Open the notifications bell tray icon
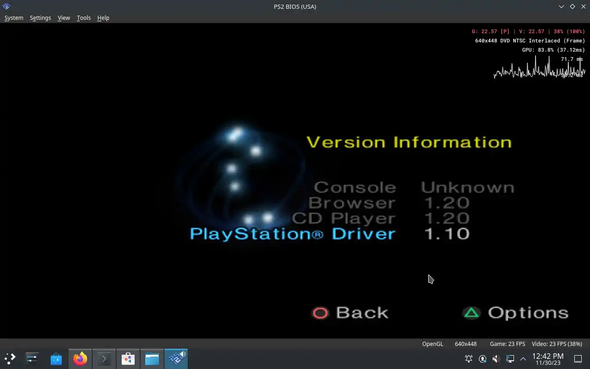 tap(469, 359)
